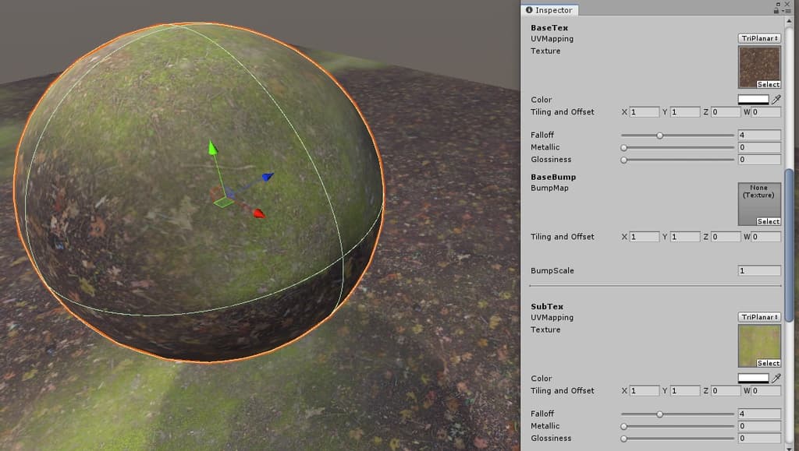Focus the BumpScale value field

pos(759,271)
